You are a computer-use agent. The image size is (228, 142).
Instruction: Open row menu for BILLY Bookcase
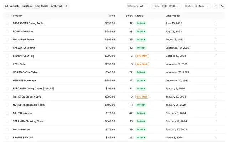tap(216, 113)
